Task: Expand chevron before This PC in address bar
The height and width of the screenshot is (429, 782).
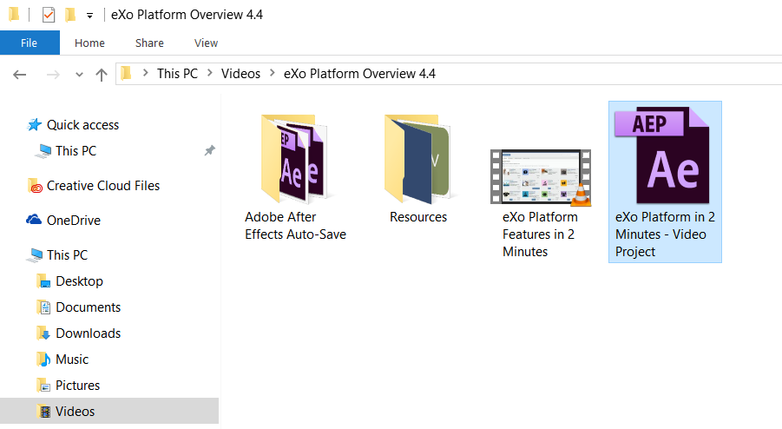Action: click(145, 73)
